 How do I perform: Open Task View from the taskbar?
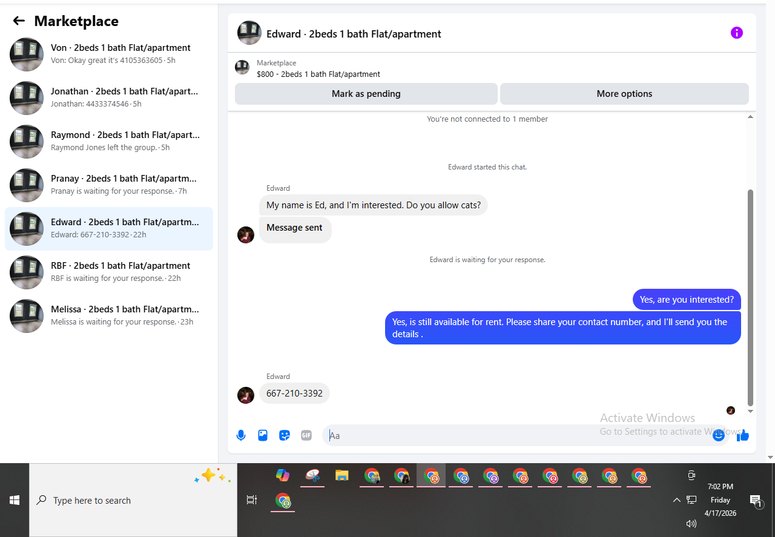point(252,500)
